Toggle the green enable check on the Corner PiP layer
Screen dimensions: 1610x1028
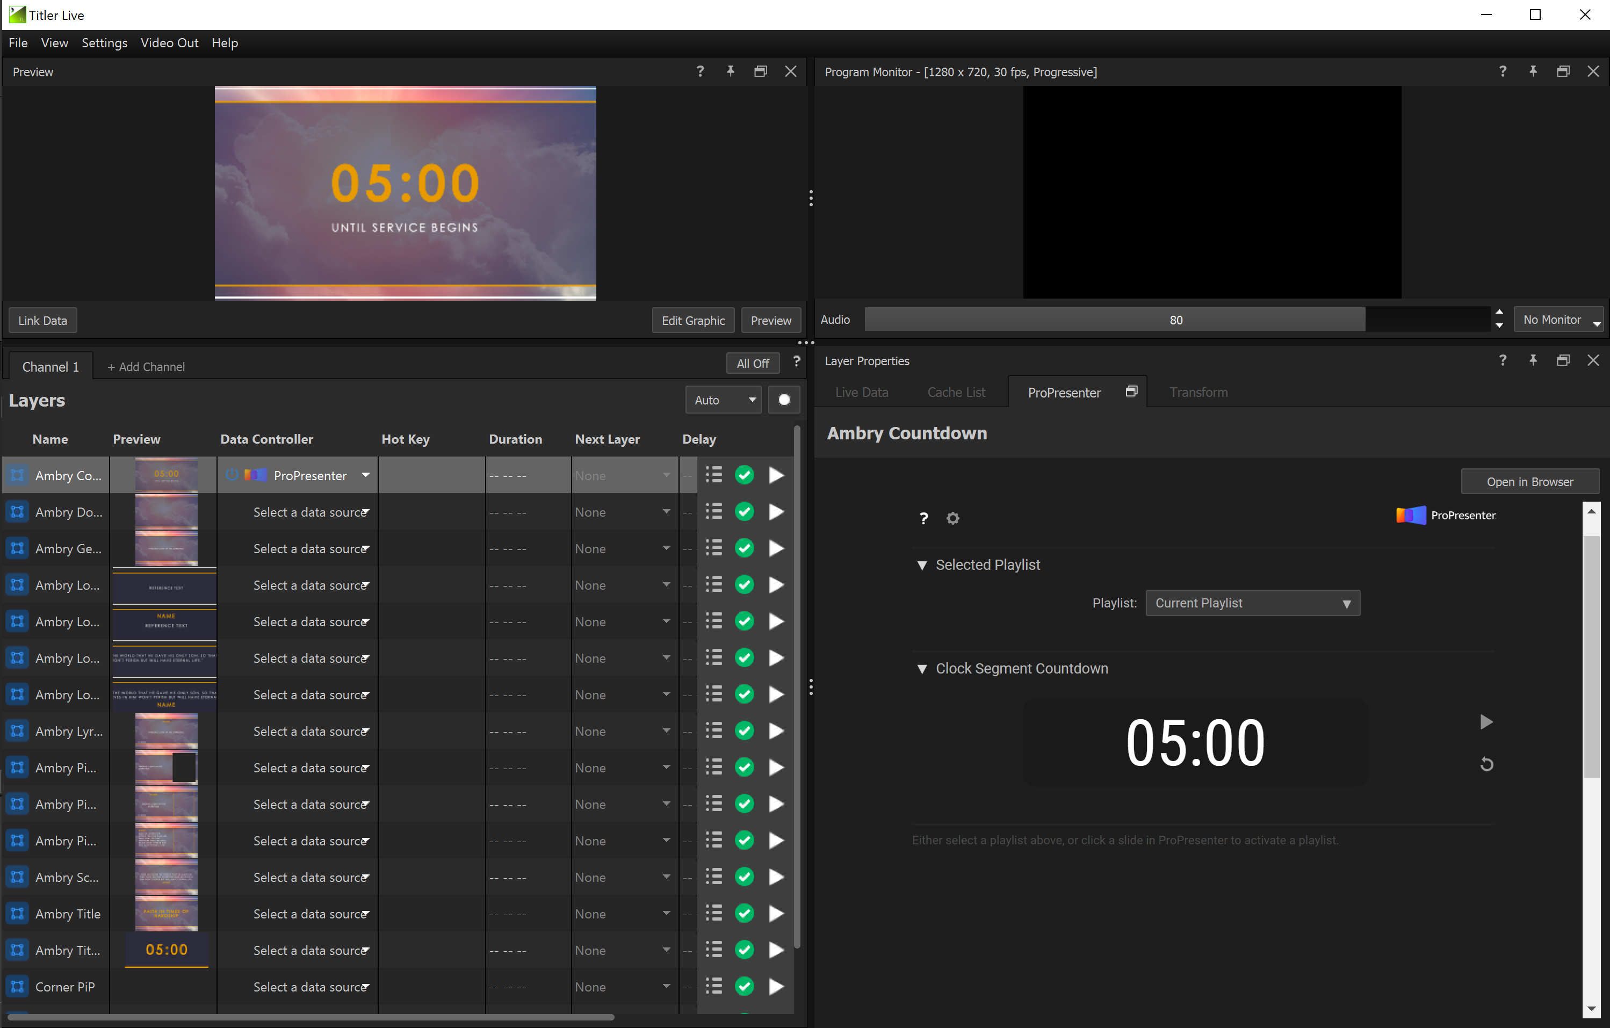(744, 987)
